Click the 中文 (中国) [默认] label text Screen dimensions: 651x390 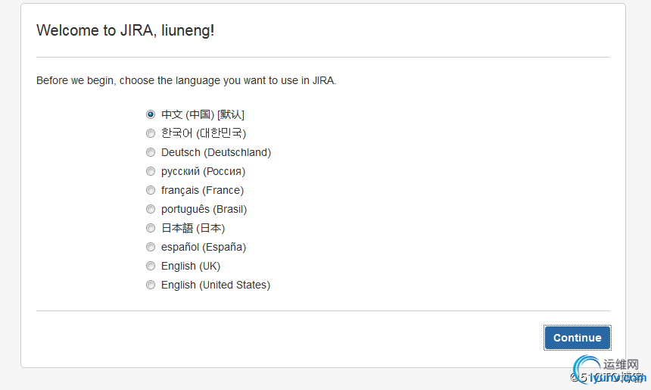(203, 114)
